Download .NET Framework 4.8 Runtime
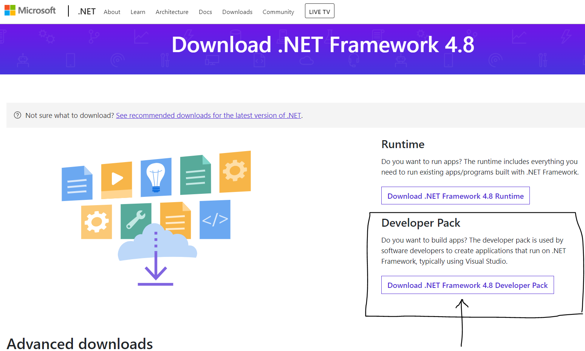This screenshot has width=585, height=351. click(x=455, y=196)
